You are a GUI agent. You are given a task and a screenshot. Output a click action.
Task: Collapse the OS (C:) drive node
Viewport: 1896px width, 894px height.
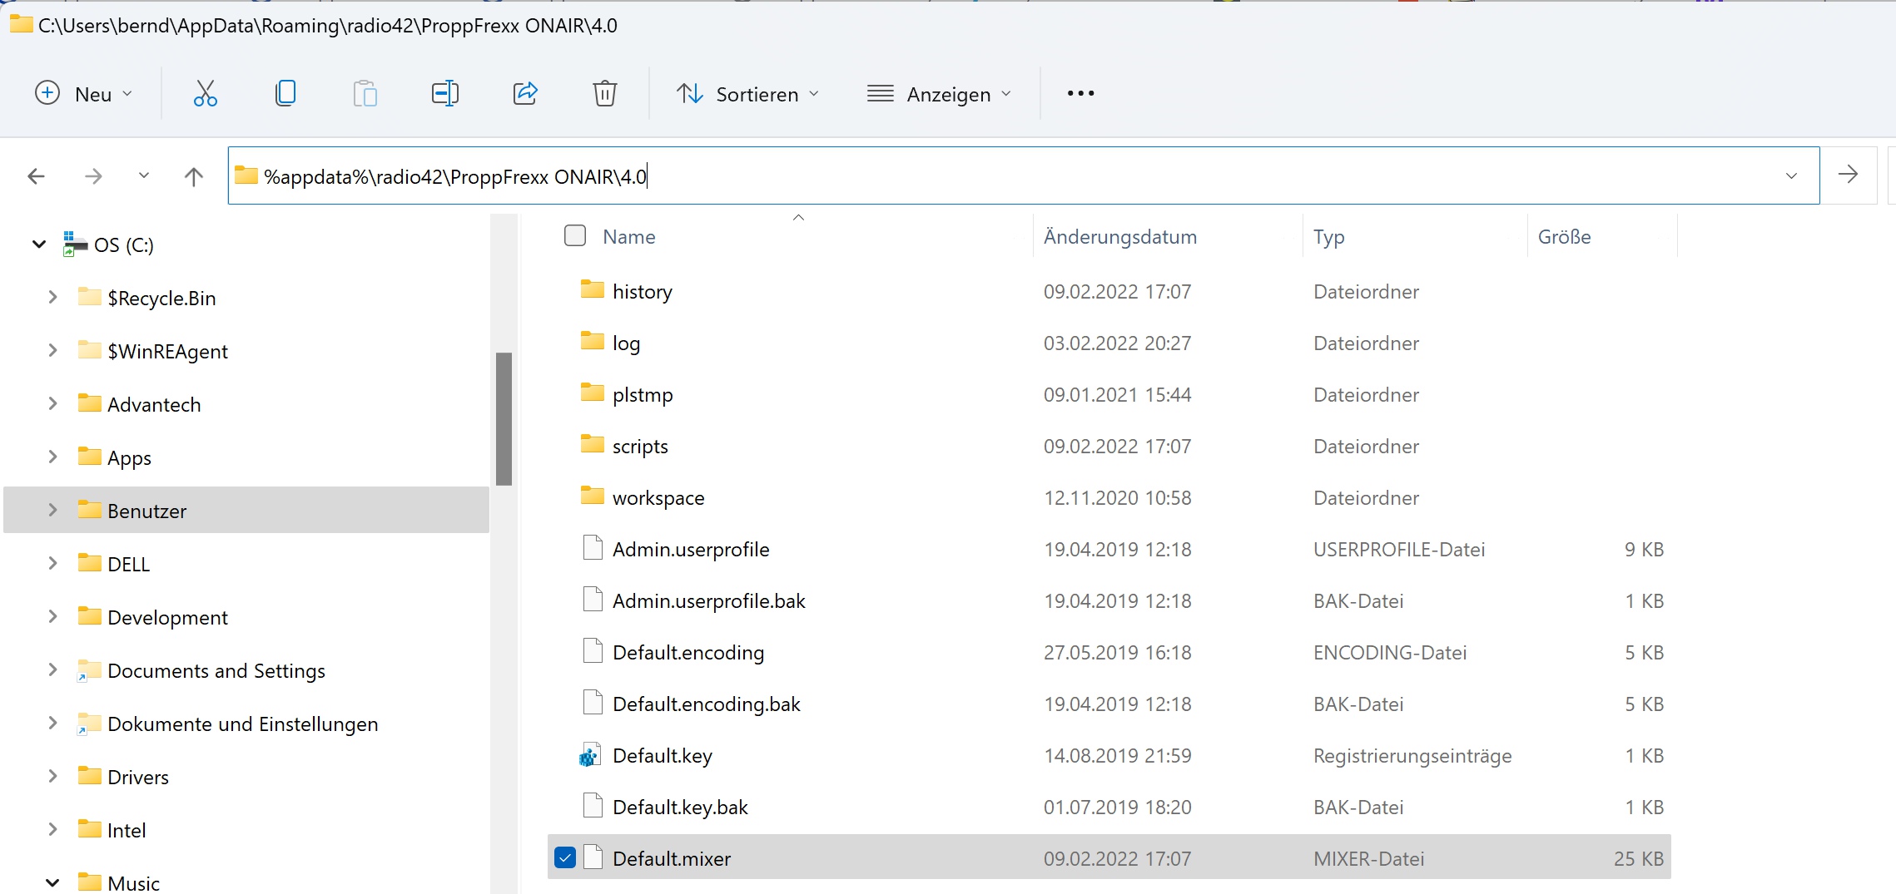pyautogui.click(x=38, y=244)
